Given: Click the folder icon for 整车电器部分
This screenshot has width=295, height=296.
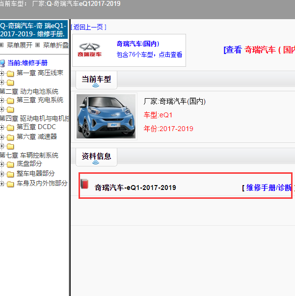Looking at the screenshot, I should [x=10, y=174].
